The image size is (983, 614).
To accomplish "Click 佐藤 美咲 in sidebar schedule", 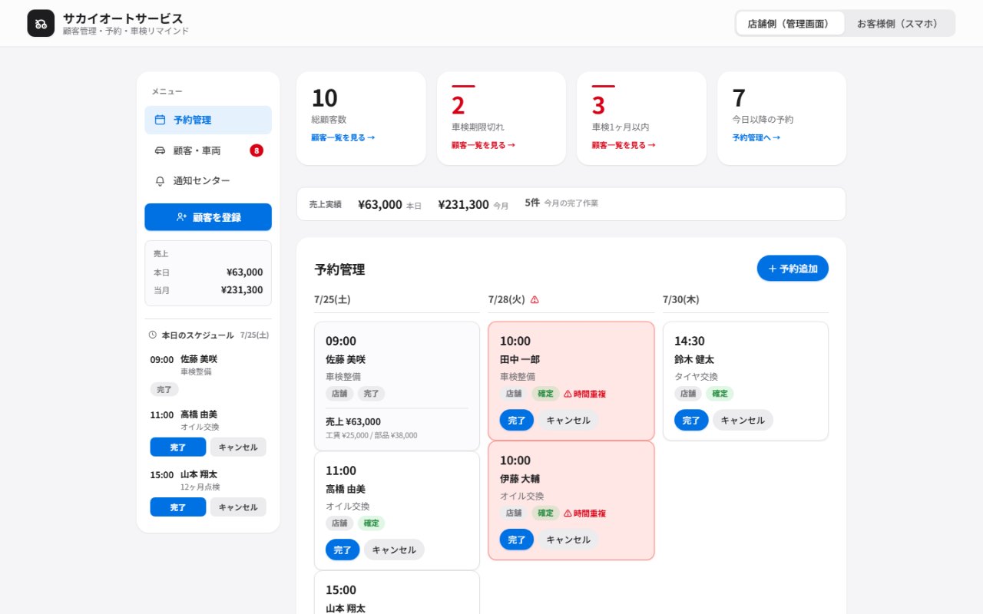I will 199,359.
